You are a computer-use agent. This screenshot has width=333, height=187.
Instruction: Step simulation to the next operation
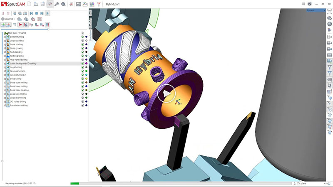tap(42, 13)
